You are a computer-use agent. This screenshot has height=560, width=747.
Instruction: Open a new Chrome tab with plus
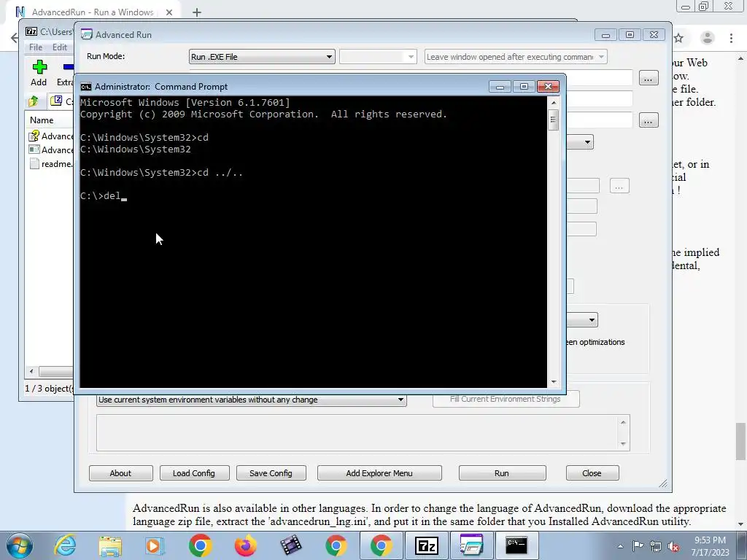pyautogui.click(x=197, y=12)
